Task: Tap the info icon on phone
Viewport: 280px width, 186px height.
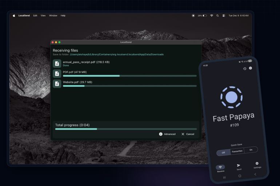Action: [x=251, y=68]
